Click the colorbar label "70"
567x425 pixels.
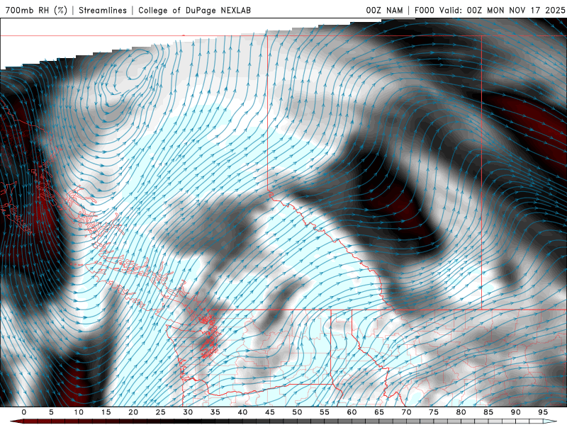[x=406, y=412]
